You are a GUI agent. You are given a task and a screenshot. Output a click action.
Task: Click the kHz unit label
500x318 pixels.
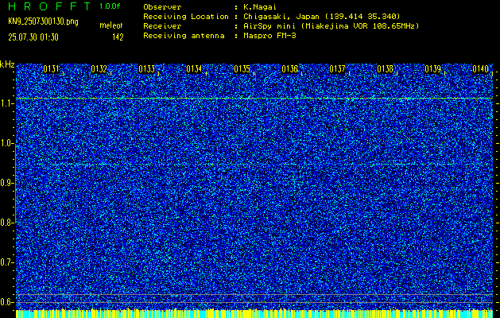point(7,64)
